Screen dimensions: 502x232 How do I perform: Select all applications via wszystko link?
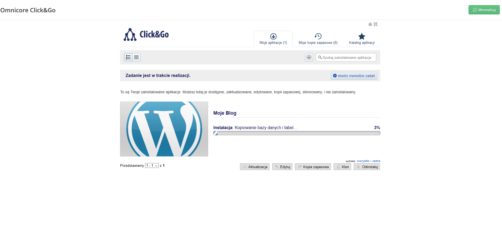363,161
